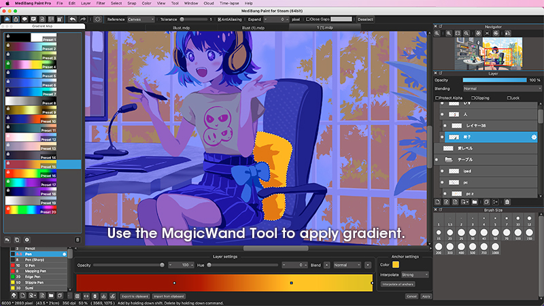Select the G Pen brush
This screenshot has height=306, width=544.
point(38,265)
